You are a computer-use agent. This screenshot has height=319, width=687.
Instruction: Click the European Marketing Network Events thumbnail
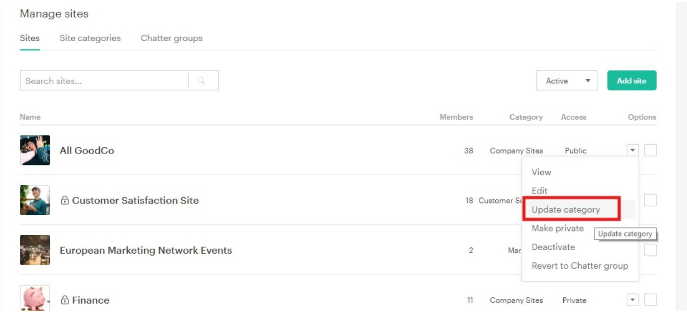(x=35, y=250)
